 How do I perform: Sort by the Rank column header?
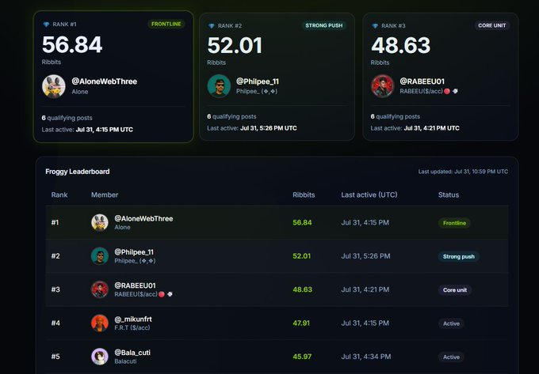59,195
